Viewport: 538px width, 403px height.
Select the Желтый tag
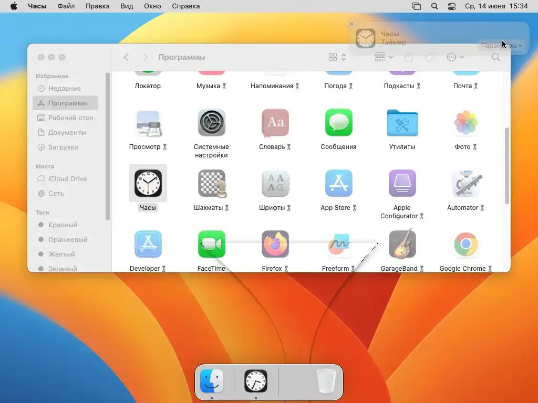[x=66, y=254]
